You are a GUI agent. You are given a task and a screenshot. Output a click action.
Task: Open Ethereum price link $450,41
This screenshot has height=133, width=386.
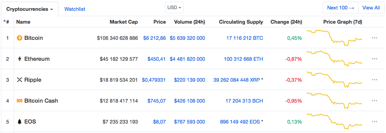[157, 59]
